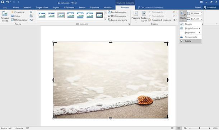This screenshot has height=130, width=219.
Task: Click 'Che cosa si desidera fare?' search box
Action: 150,8
